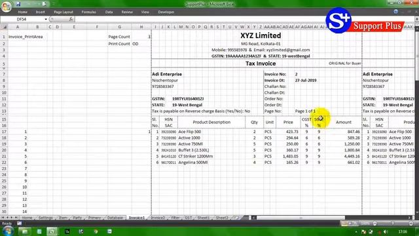Switch to the Settings sheet tab
The image size is (419, 236).
[45, 218]
